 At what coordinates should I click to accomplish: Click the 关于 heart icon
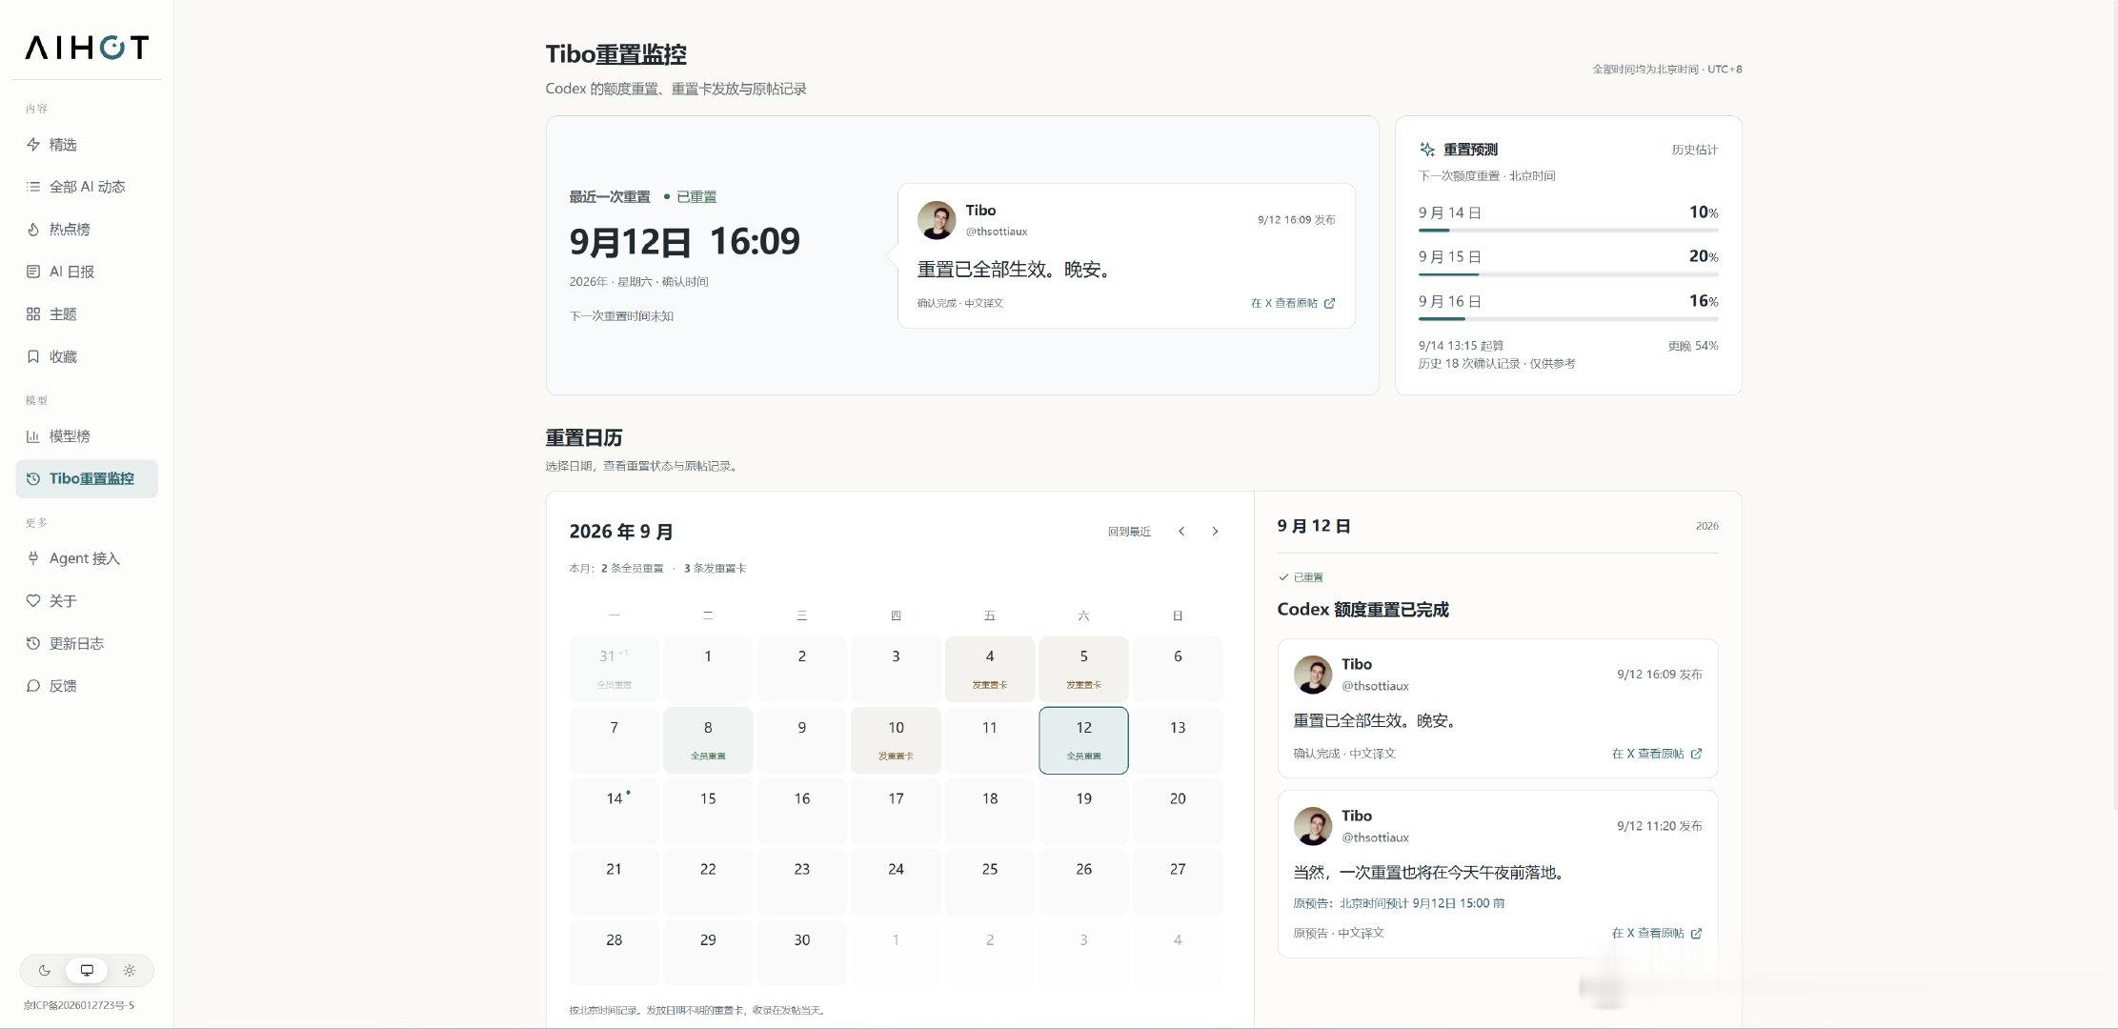(33, 601)
